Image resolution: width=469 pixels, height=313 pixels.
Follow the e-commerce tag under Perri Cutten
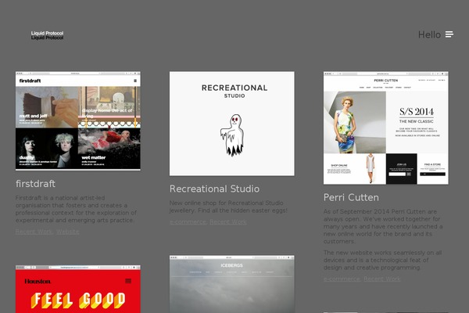[x=342, y=279]
